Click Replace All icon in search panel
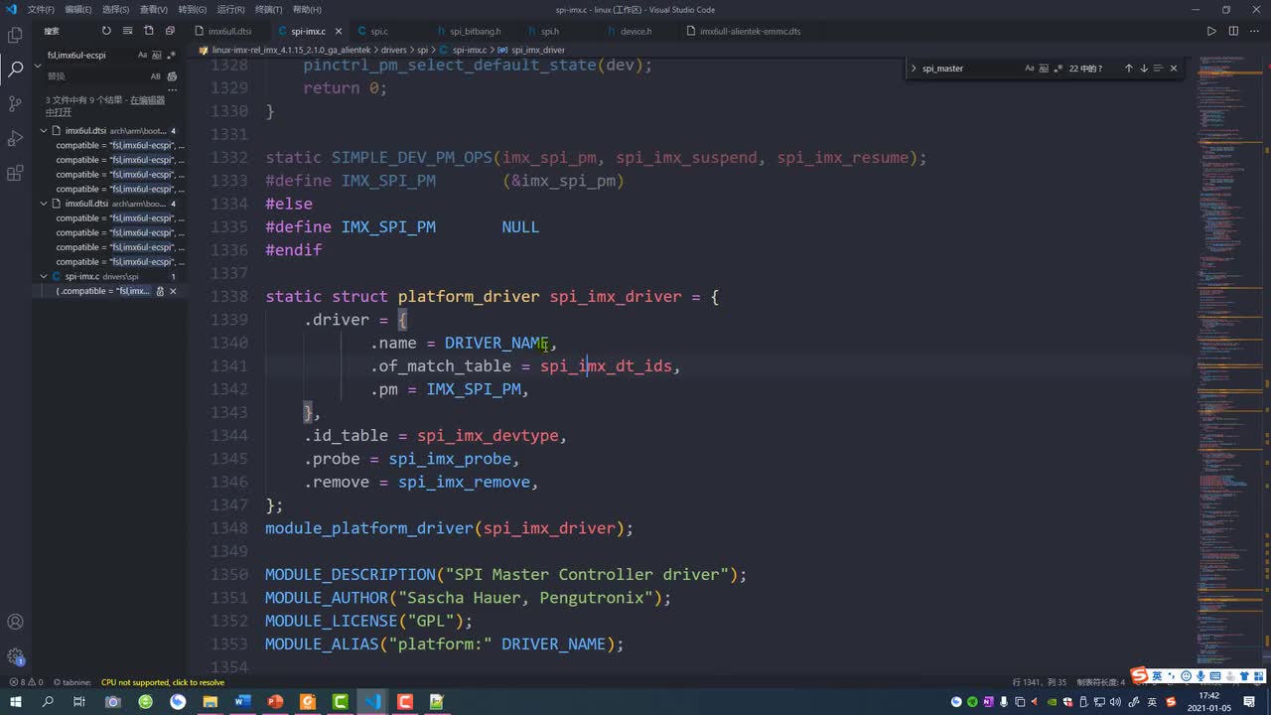 173,76
